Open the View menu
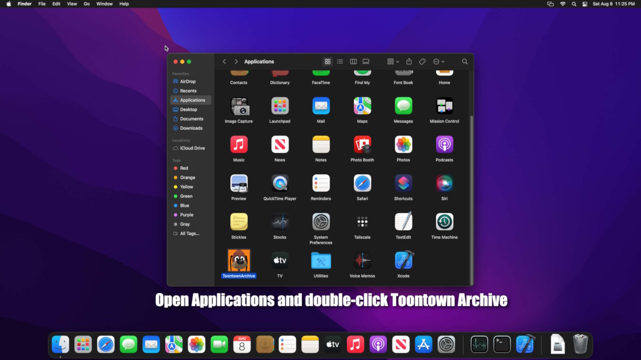 (x=72, y=4)
